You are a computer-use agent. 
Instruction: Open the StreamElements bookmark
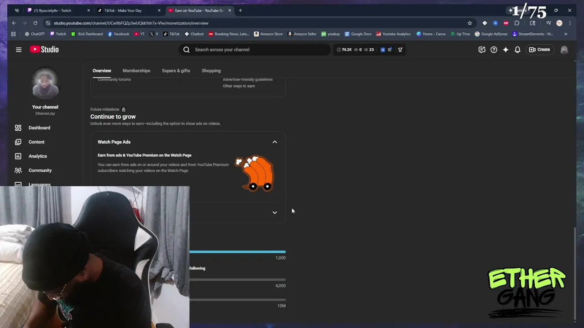tap(532, 34)
